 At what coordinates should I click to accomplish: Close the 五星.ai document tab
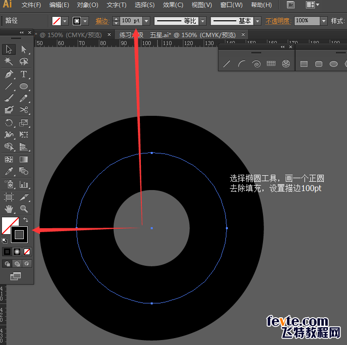(243, 35)
